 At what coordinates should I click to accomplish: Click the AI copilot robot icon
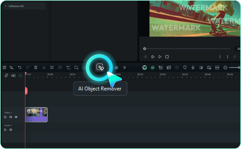[145, 68]
